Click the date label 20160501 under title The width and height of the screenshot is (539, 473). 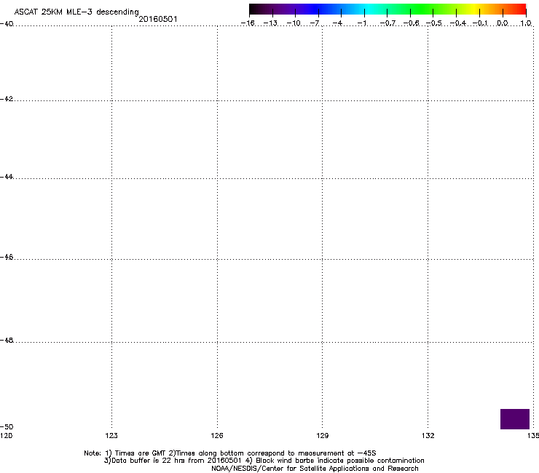(158, 19)
